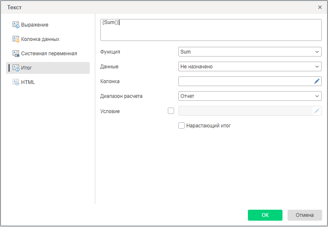This screenshot has width=328, height=227.
Task: Toggle the Нарастающий итог checkbox
Action: (182, 126)
